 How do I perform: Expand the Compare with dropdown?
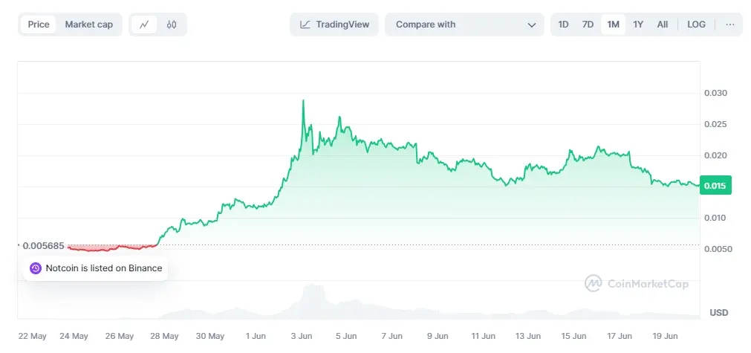[x=464, y=25]
